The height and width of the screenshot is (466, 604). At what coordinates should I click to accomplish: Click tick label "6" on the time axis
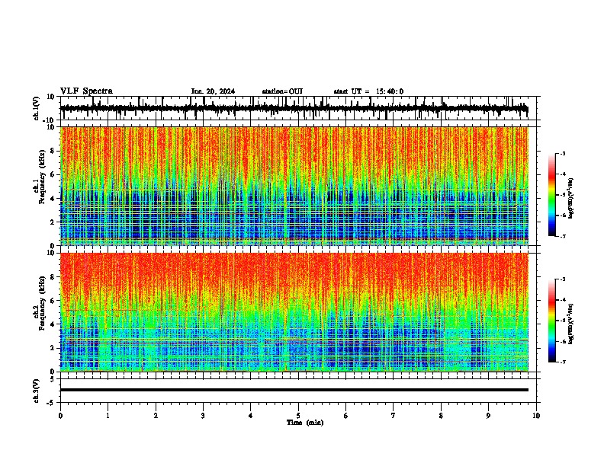[346, 416]
